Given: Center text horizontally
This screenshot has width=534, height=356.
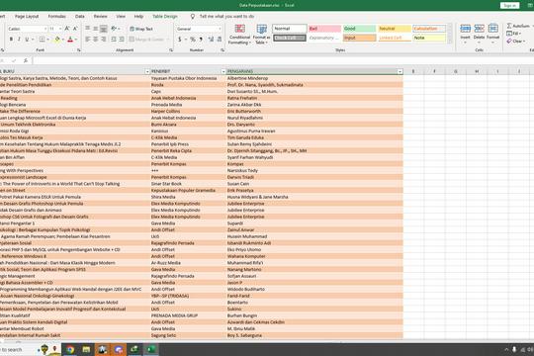Looking at the screenshot, I should click(96, 40).
